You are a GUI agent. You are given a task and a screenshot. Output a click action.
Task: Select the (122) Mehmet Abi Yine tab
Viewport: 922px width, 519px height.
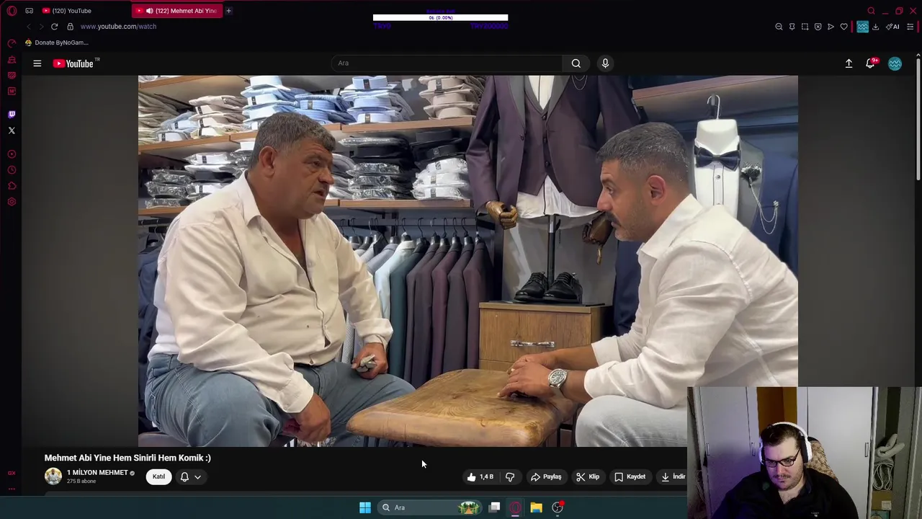177,11
